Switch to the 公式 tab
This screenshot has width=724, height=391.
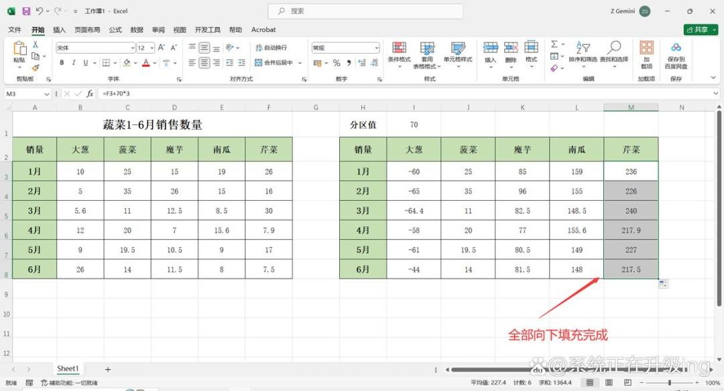pyautogui.click(x=115, y=29)
